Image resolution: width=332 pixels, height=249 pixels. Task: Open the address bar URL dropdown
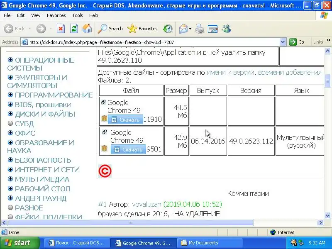tap(283, 42)
